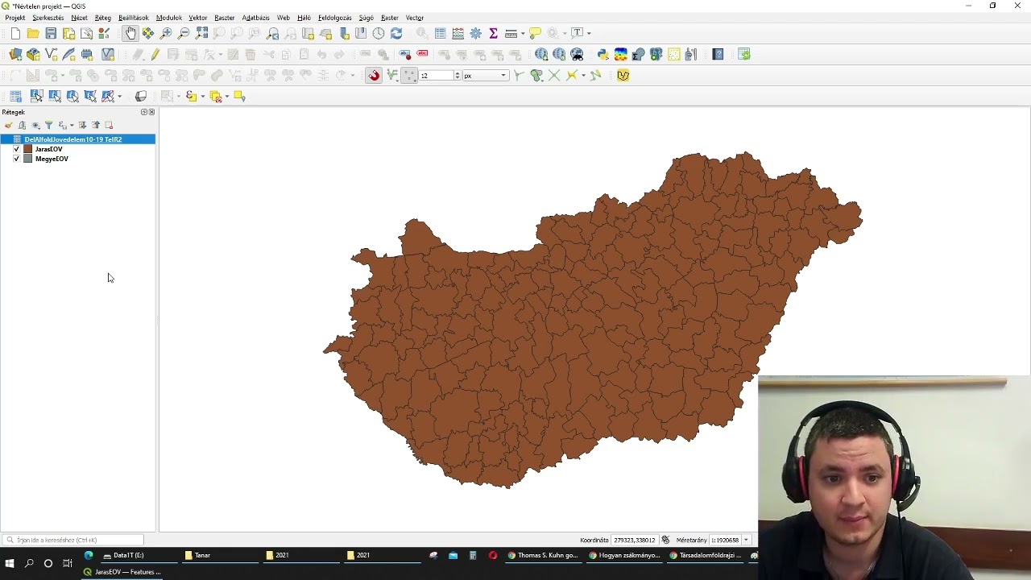
Task: Toggle visibility of the JarasEOV layer
Action: [17, 149]
